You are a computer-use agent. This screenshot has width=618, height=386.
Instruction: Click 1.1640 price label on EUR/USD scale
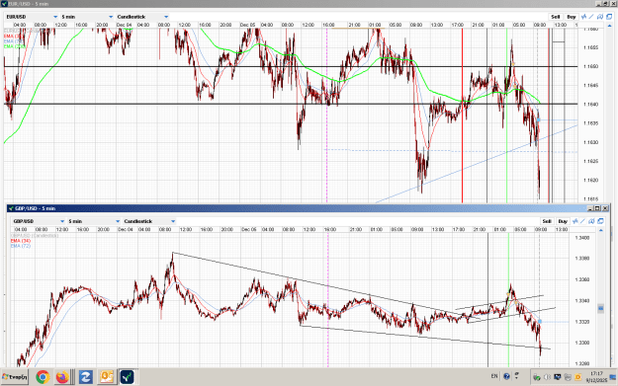[x=590, y=105]
